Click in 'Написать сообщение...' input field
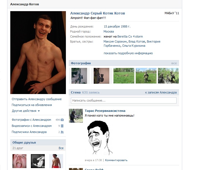 [x=124, y=100]
